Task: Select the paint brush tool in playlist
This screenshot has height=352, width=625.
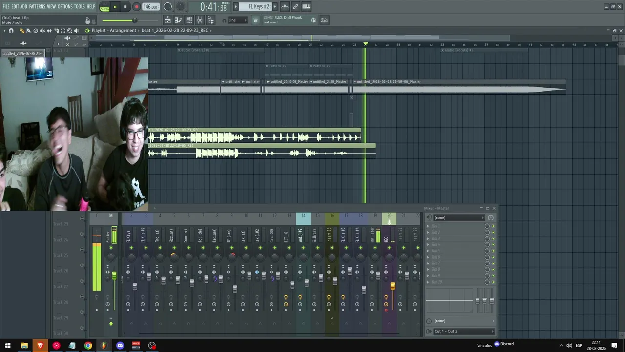Action: pos(28,31)
